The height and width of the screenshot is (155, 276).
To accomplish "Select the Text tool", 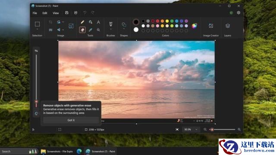I will [x=98, y=22].
